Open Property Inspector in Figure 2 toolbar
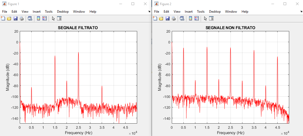The width and height of the screenshot is (303, 136). (211, 18)
